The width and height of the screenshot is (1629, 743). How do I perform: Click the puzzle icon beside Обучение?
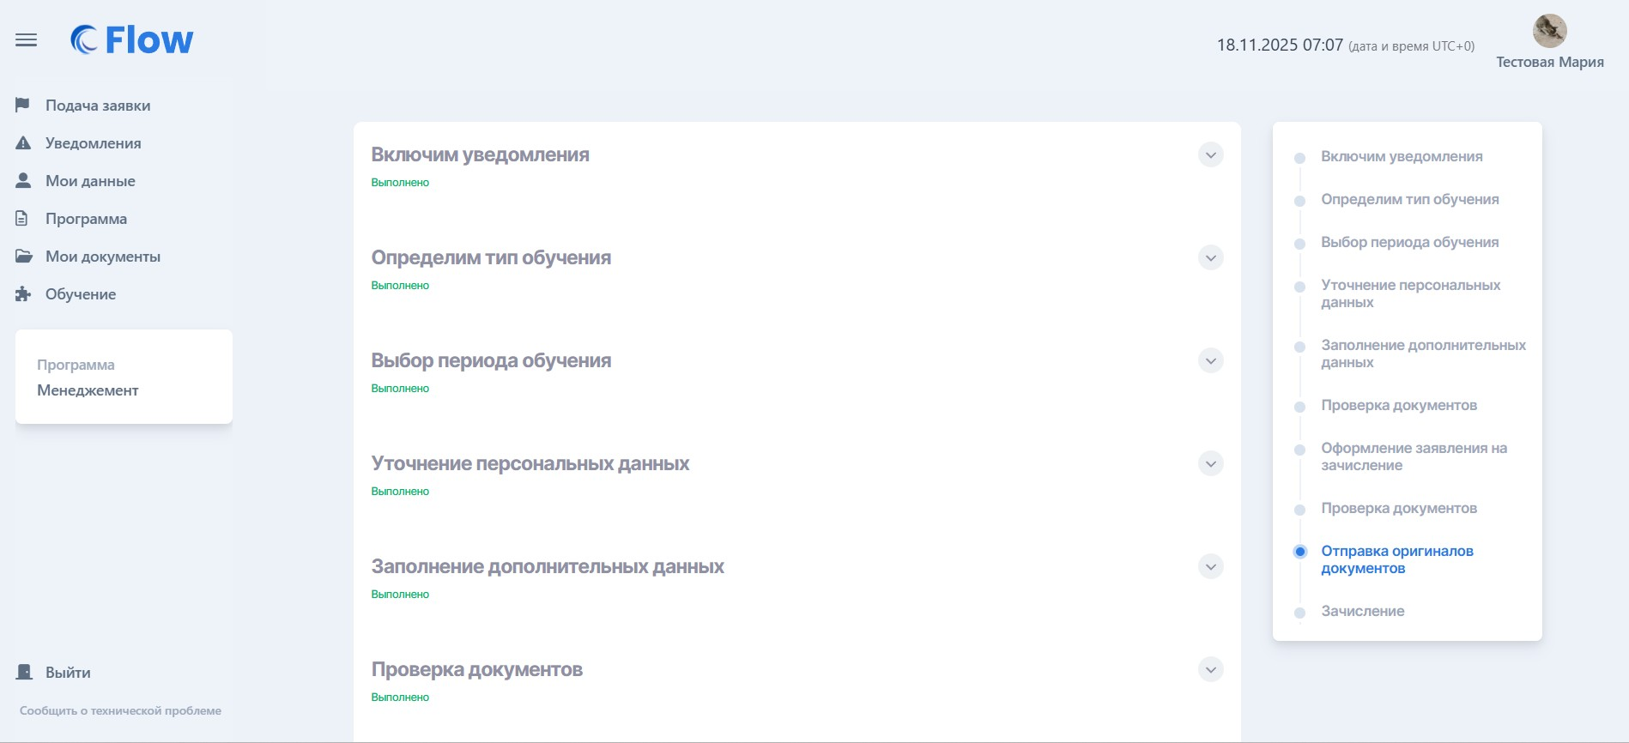pyautogui.click(x=23, y=294)
